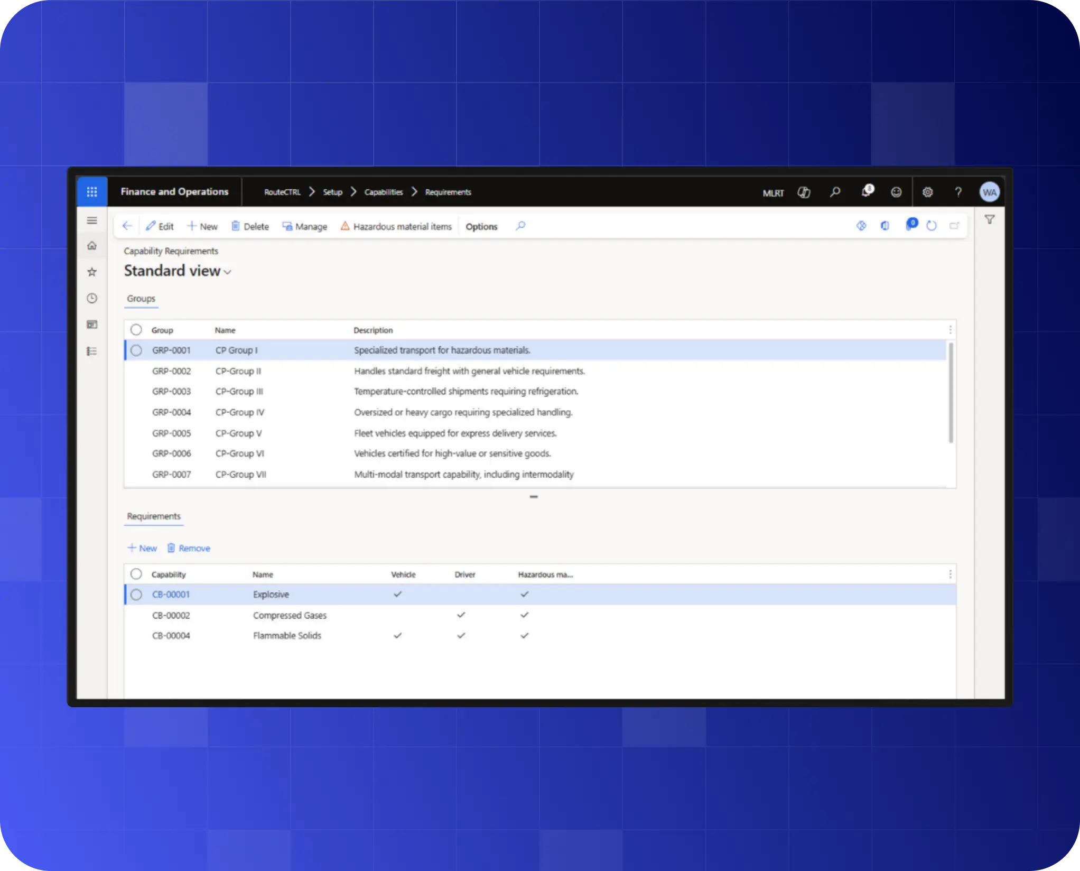The width and height of the screenshot is (1080, 871).
Task: Click Edit in the action pane
Action: [160, 227]
